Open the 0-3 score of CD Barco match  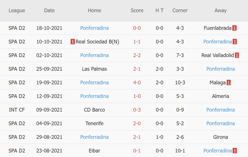[137, 110]
